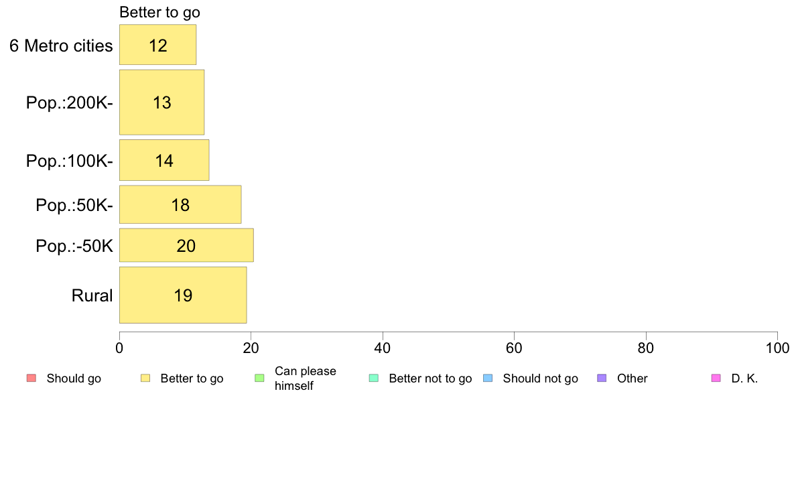Select the teal Better not to go swatch
Screen dimensions: 796x493
(374, 378)
